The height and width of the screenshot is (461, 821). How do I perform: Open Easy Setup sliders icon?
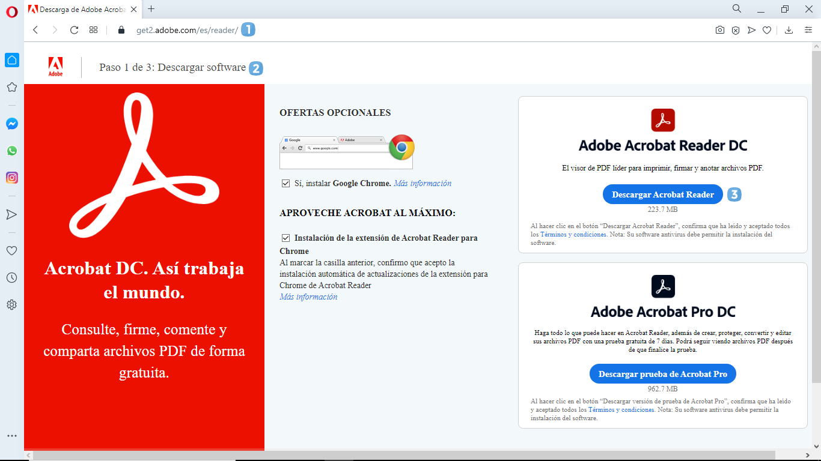point(808,30)
